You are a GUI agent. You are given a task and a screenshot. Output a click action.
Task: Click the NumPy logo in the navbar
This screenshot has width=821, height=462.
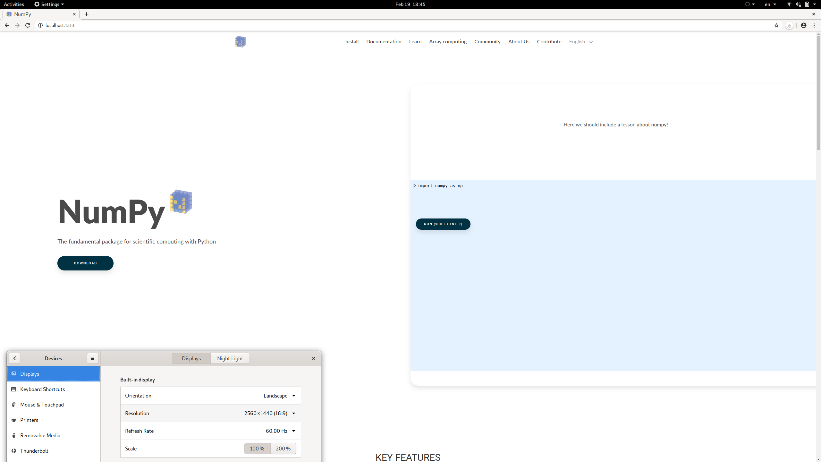coord(240,42)
